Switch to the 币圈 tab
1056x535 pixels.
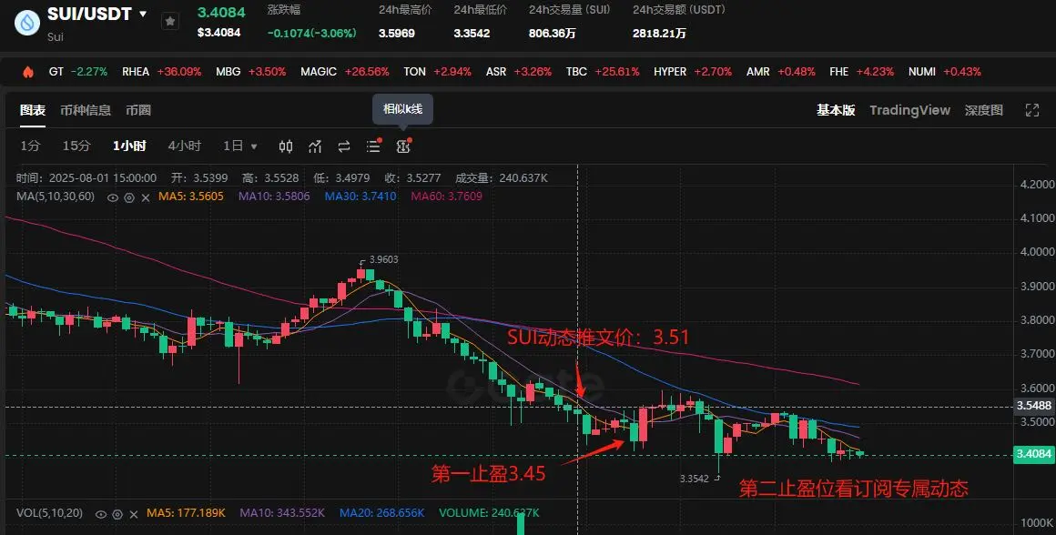click(138, 110)
